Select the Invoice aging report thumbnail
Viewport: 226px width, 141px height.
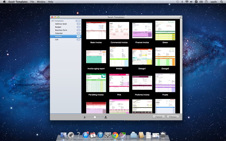[96, 57]
